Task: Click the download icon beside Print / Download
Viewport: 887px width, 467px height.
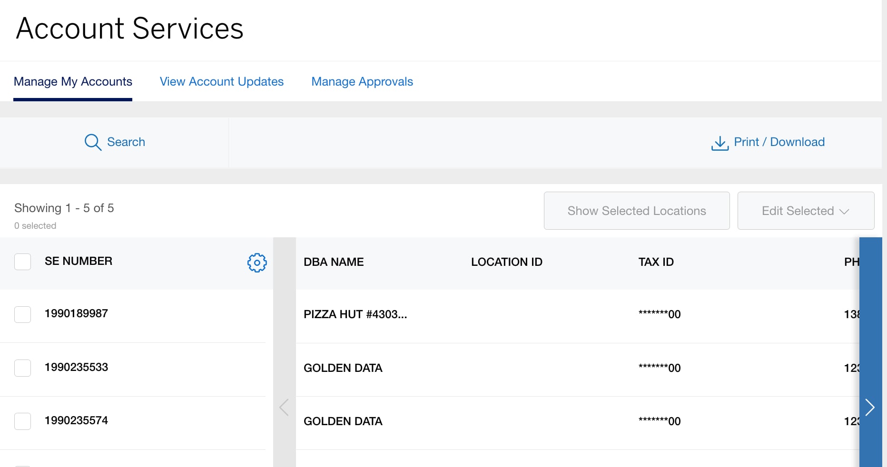Action: click(x=719, y=143)
